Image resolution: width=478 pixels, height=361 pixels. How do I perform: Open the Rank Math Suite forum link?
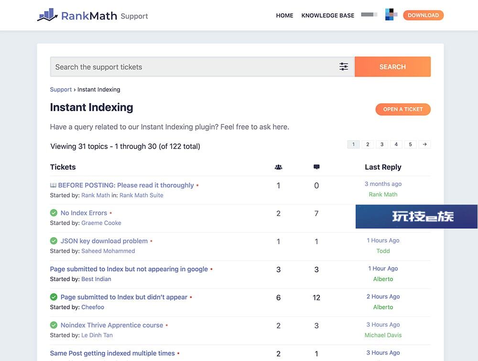click(x=141, y=195)
